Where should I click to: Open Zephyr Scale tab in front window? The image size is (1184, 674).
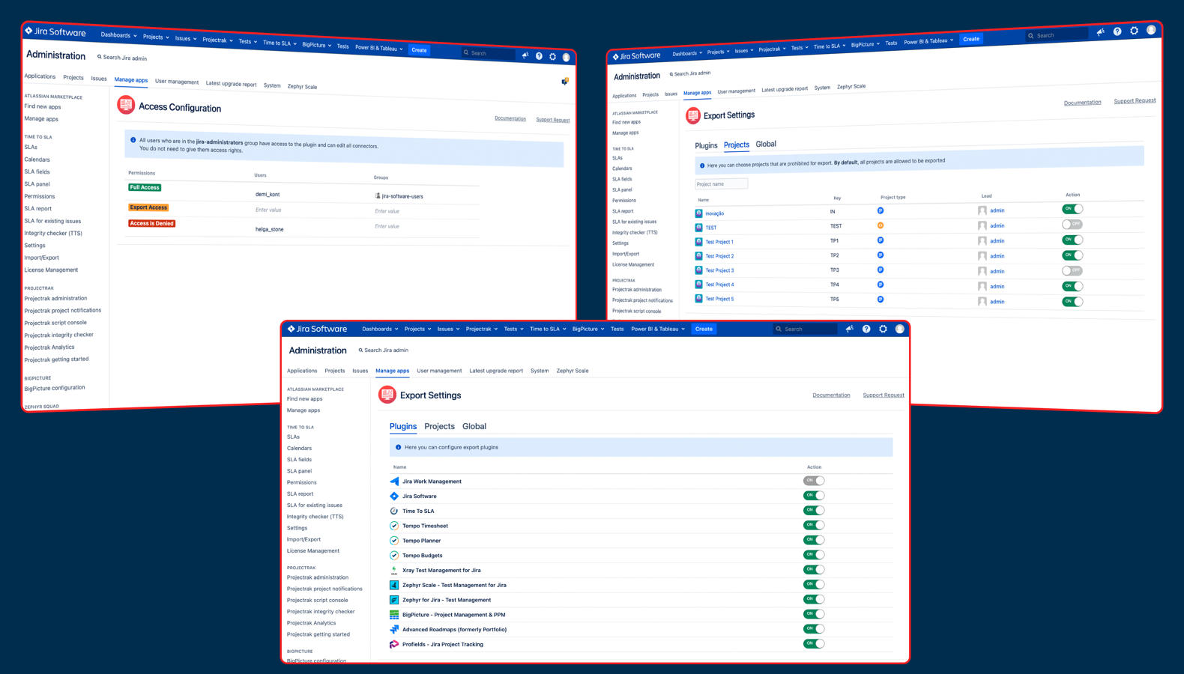coord(573,371)
